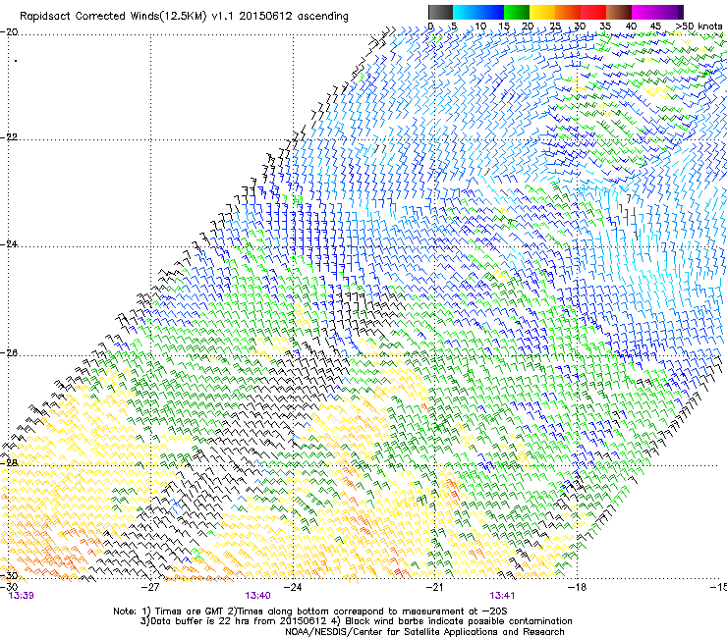Viewport: 727px width, 638px height.
Task: Select the longitude "-21" label on the bottom axis
Action: (x=434, y=587)
